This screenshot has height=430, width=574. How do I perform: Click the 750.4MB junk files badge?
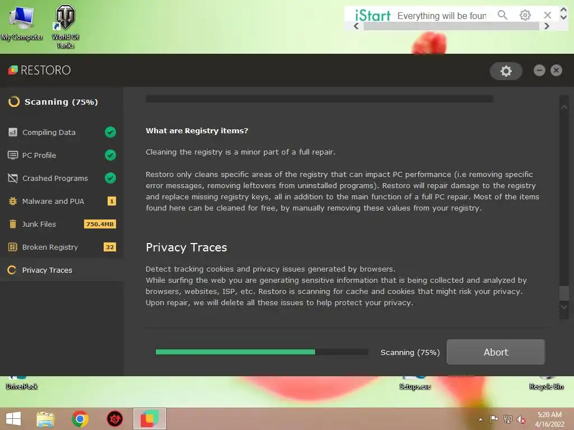coord(100,224)
